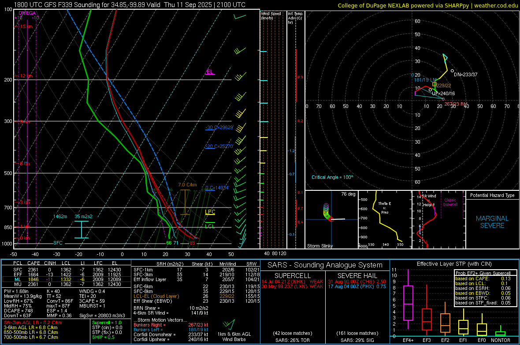The width and height of the screenshot is (520, 345).
Task: Click the 229/22 orange square hodograph marker
Action: tap(434, 84)
